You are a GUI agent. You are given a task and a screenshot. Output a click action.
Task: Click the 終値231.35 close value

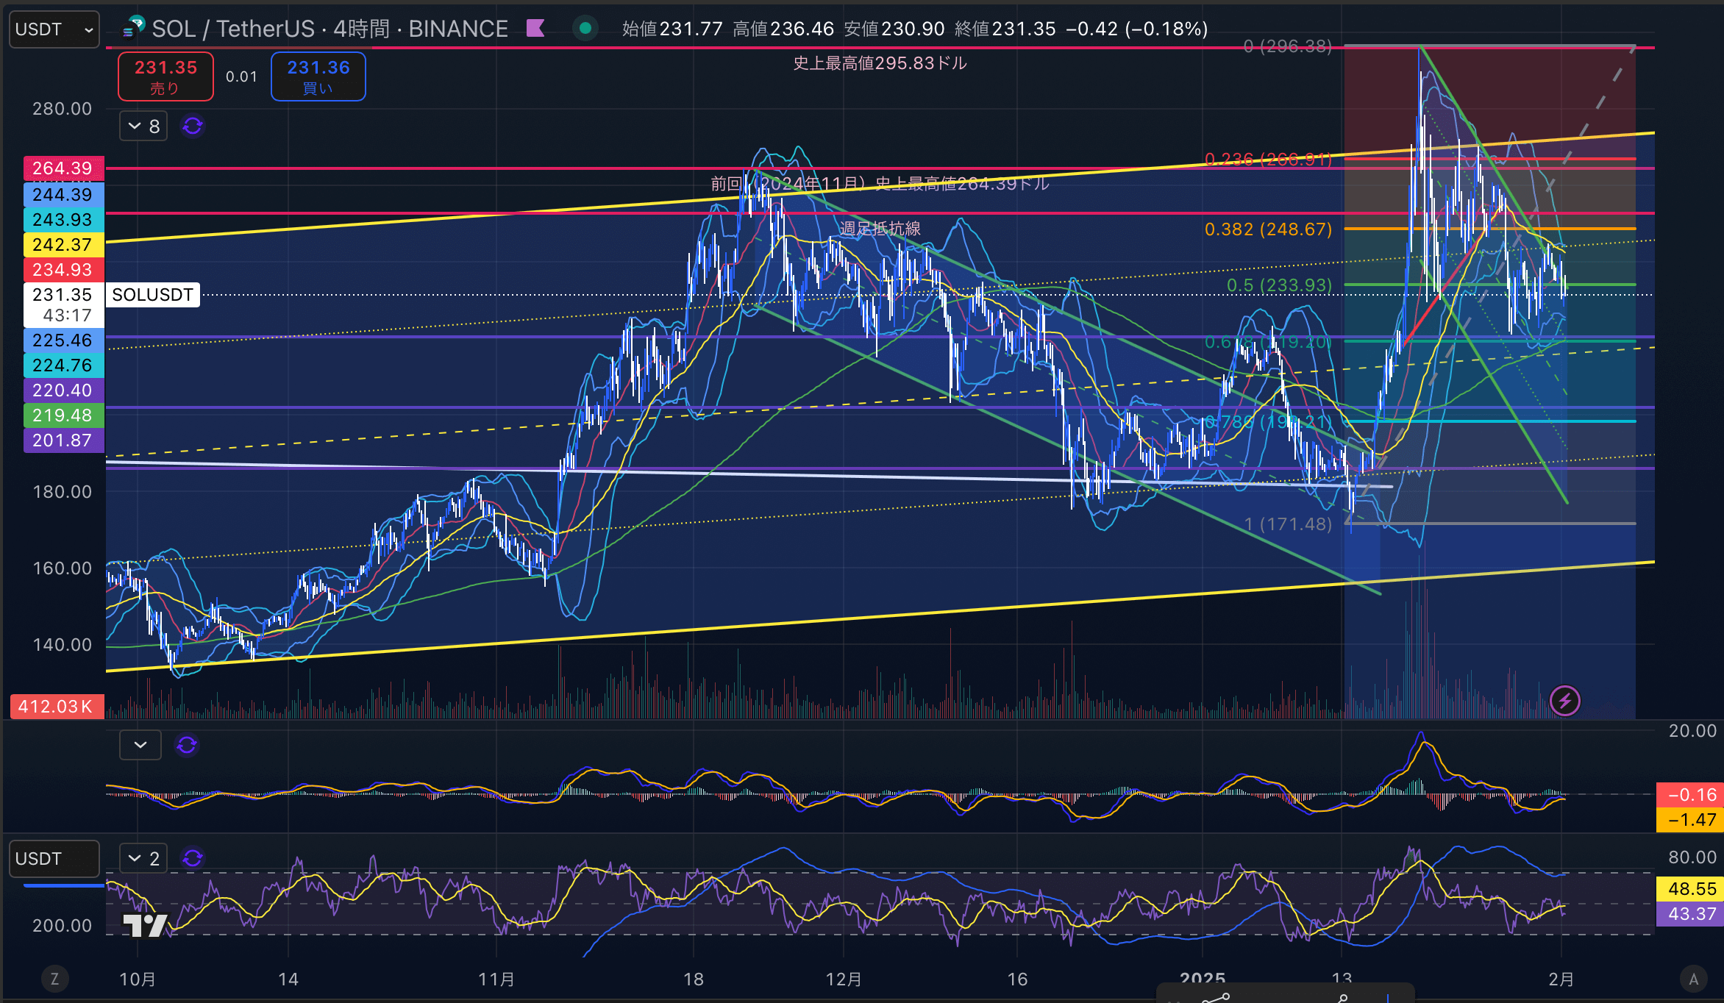(x=1005, y=29)
